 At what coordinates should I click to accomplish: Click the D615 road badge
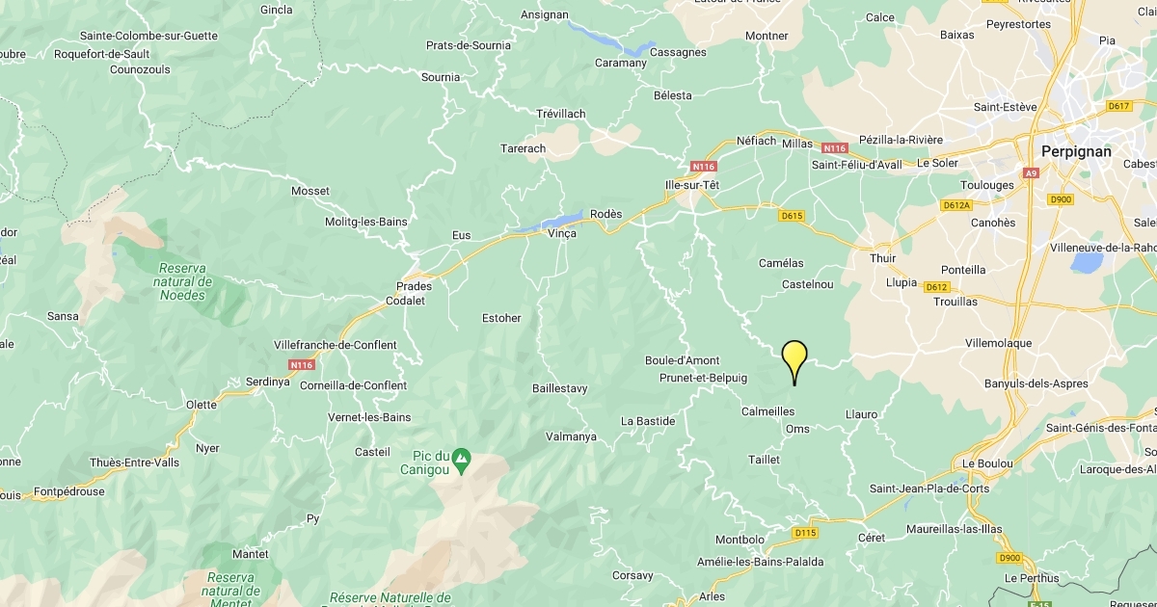792,216
